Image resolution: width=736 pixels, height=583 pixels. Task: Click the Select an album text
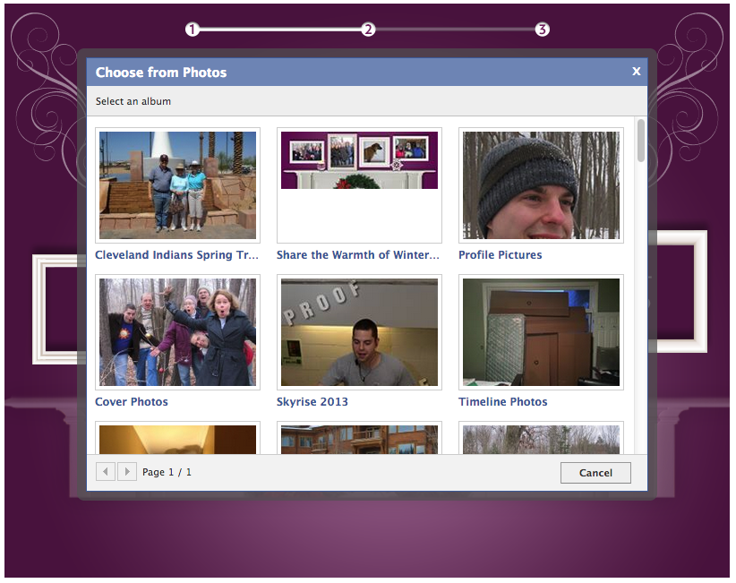pos(133,101)
